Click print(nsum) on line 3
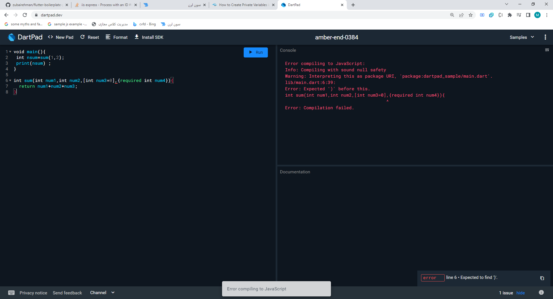553x299 pixels. coord(31,63)
